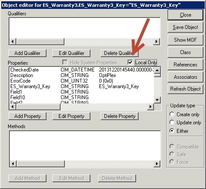Image resolution: width=206 pixels, height=189 pixels.
Task: Click Add Qualifier button
Action: 27,53
